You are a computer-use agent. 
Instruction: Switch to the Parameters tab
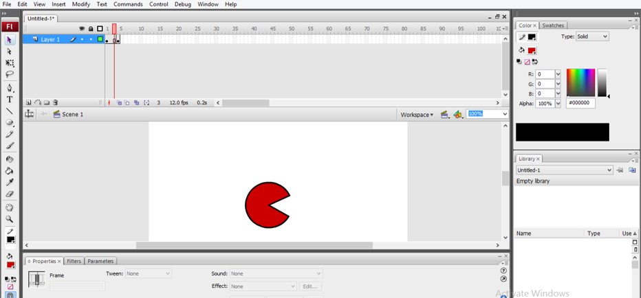pyautogui.click(x=100, y=261)
